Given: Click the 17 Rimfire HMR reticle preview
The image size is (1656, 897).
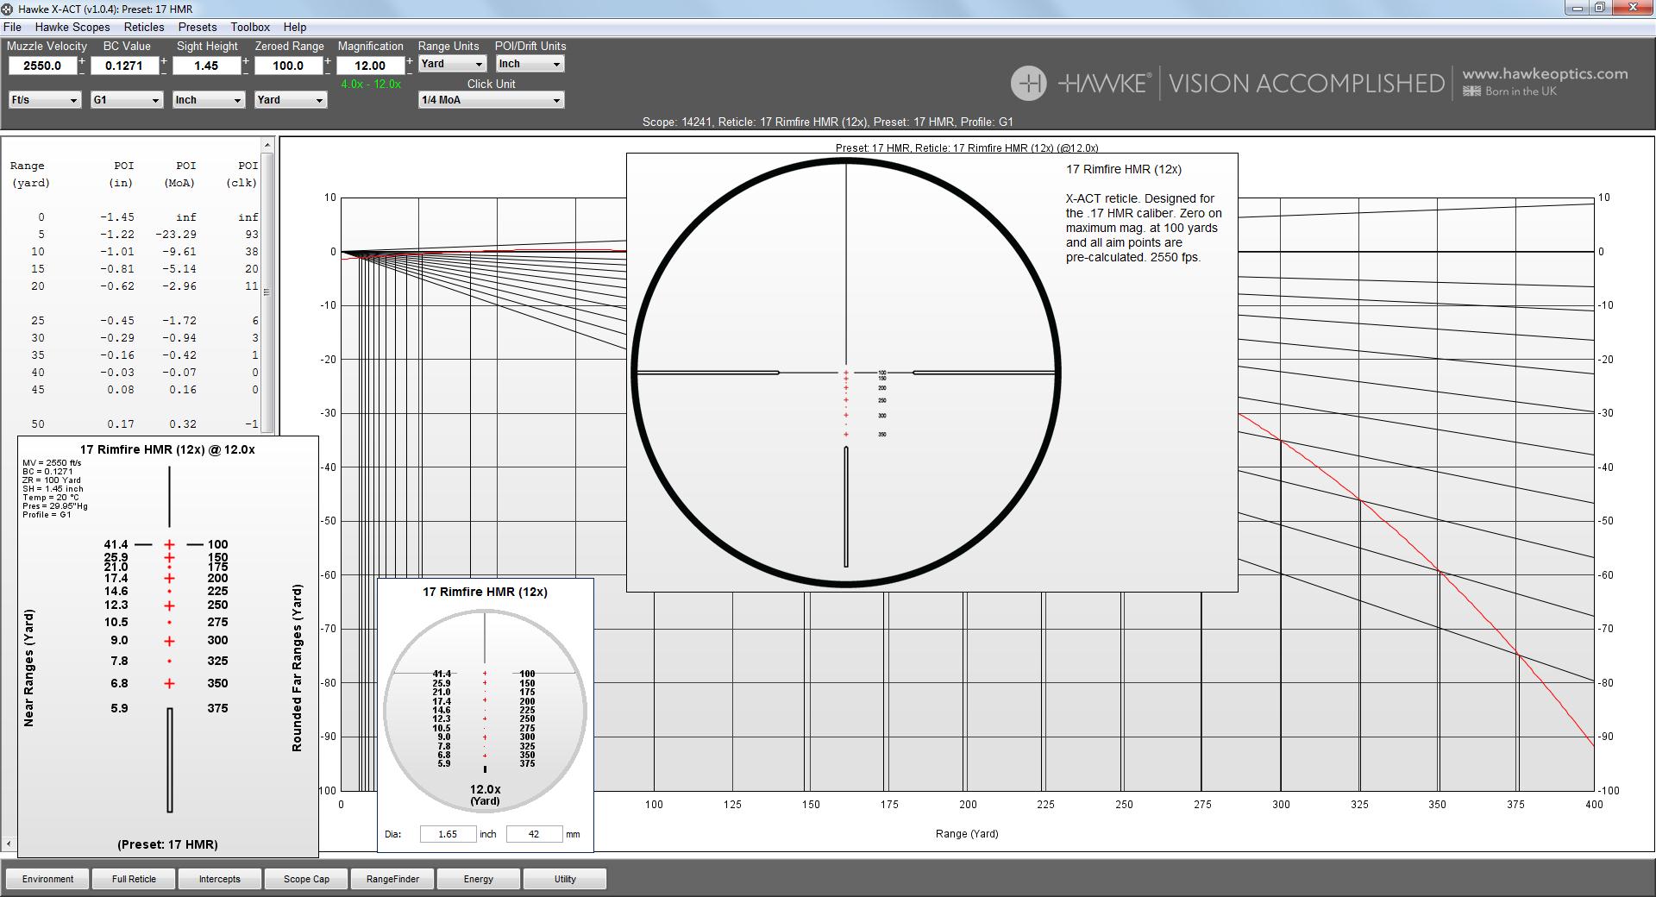Looking at the screenshot, I should click(846, 373).
